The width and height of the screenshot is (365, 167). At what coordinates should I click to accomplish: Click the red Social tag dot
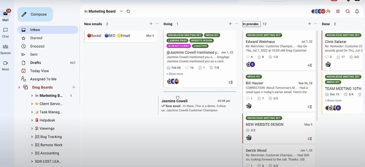89,36
